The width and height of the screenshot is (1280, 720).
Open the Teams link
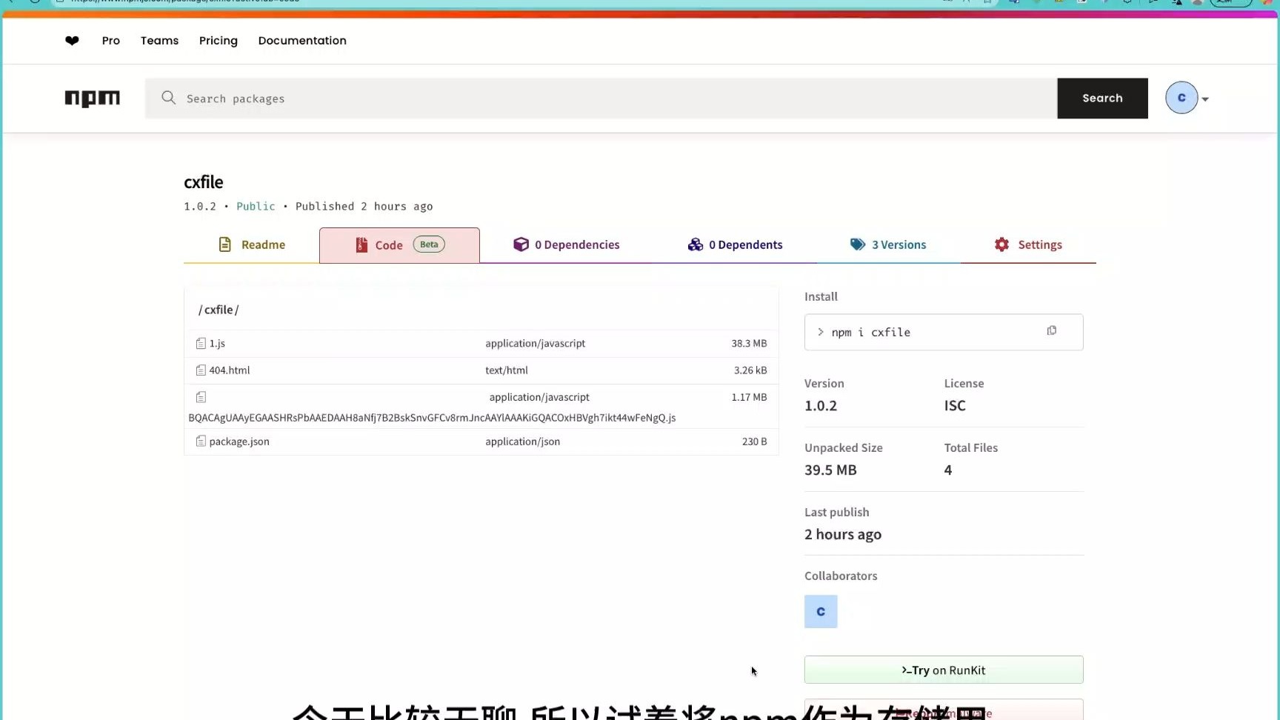pos(159,41)
